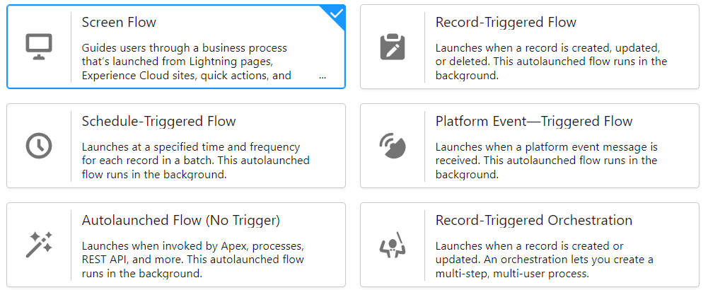Click the 'platform event message is received' description
708x290 pixels.
[546, 153]
